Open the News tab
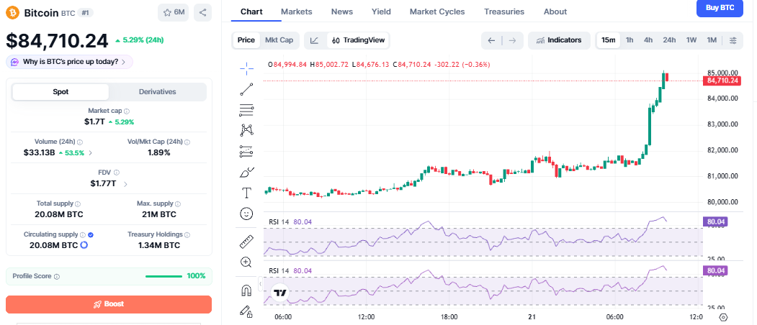The width and height of the screenshot is (757, 325). click(x=342, y=12)
